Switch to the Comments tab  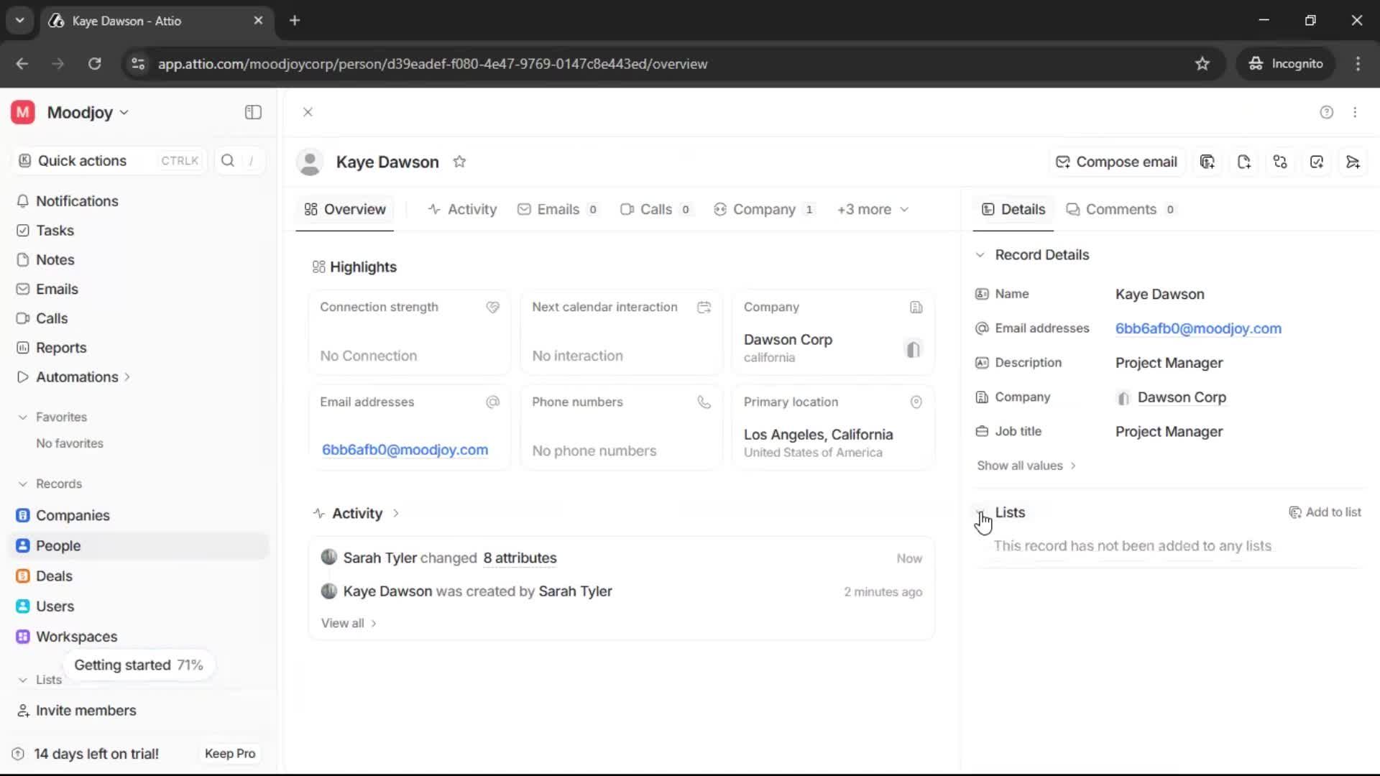point(1121,209)
